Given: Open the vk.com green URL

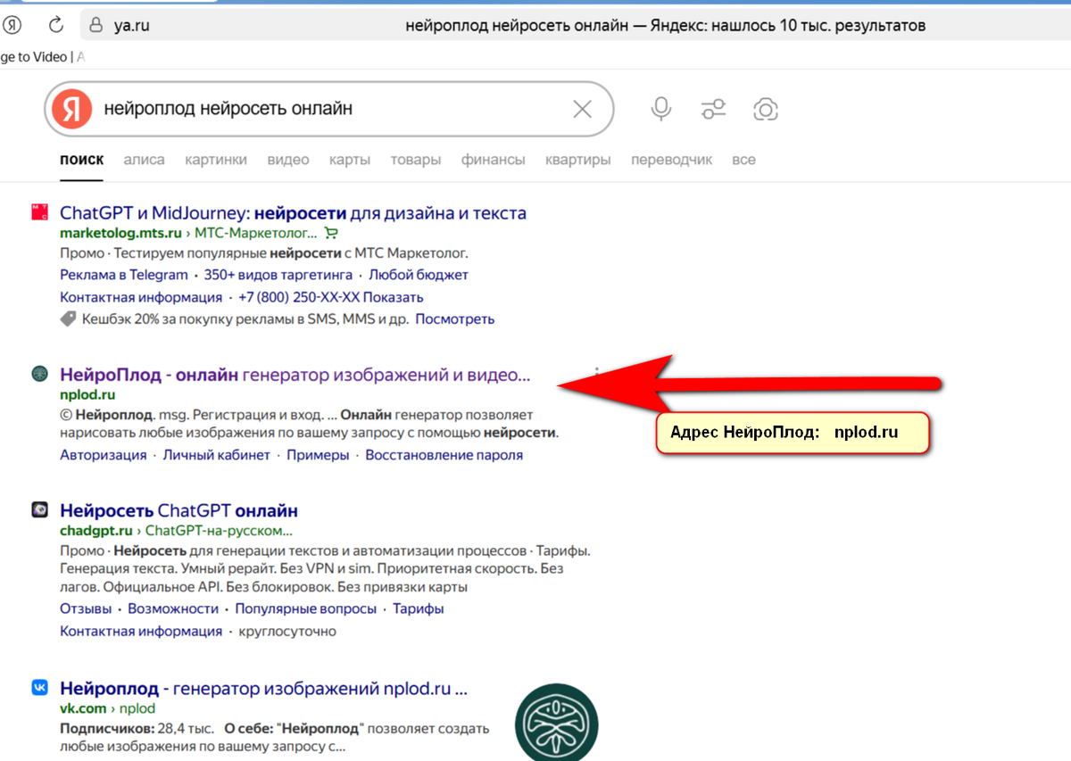Looking at the screenshot, I should (x=82, y=708).
